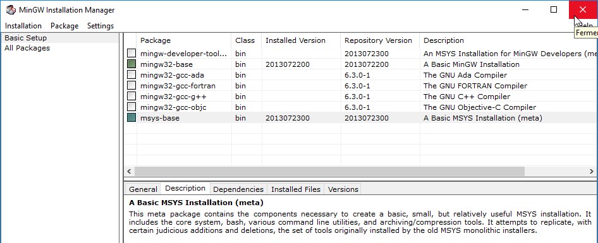Click the Installed Version column header

(302, 40)
